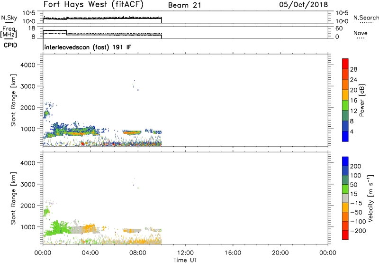Click the "Slant Range [km]" label of the velocity panel
This screenshot has width=379, height=263.
(13, 198)
